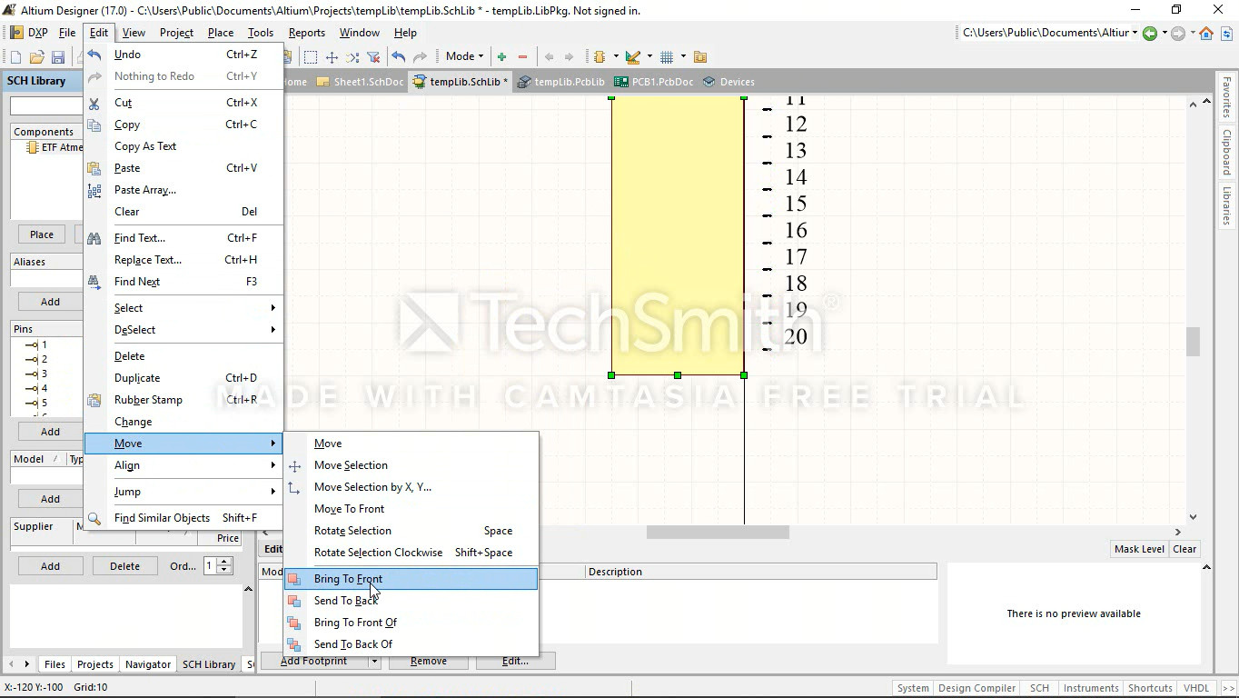The width and height of the screenshot is (1239, 698).
Task: Click the Clear Filter funnel icon
Action: point(372,57)
